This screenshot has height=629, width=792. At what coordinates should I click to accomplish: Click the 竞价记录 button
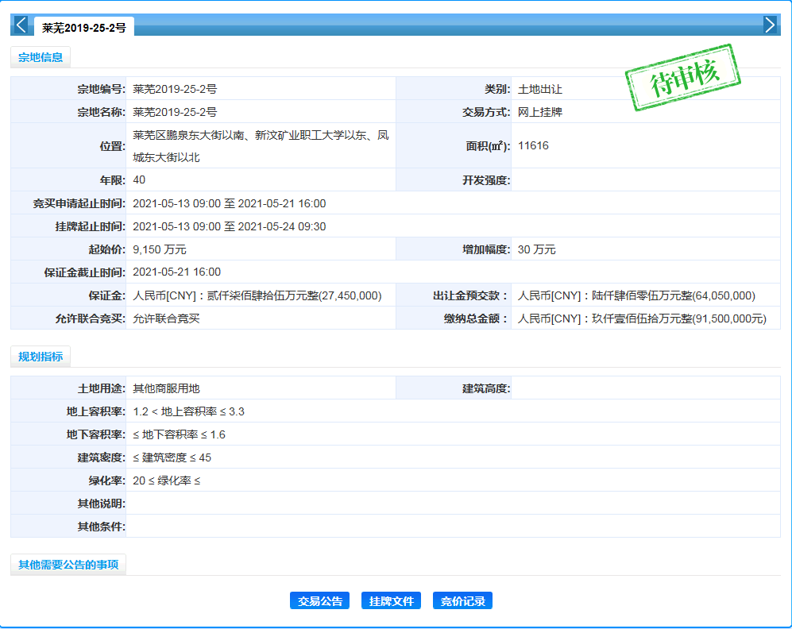[x=462, y=600]
